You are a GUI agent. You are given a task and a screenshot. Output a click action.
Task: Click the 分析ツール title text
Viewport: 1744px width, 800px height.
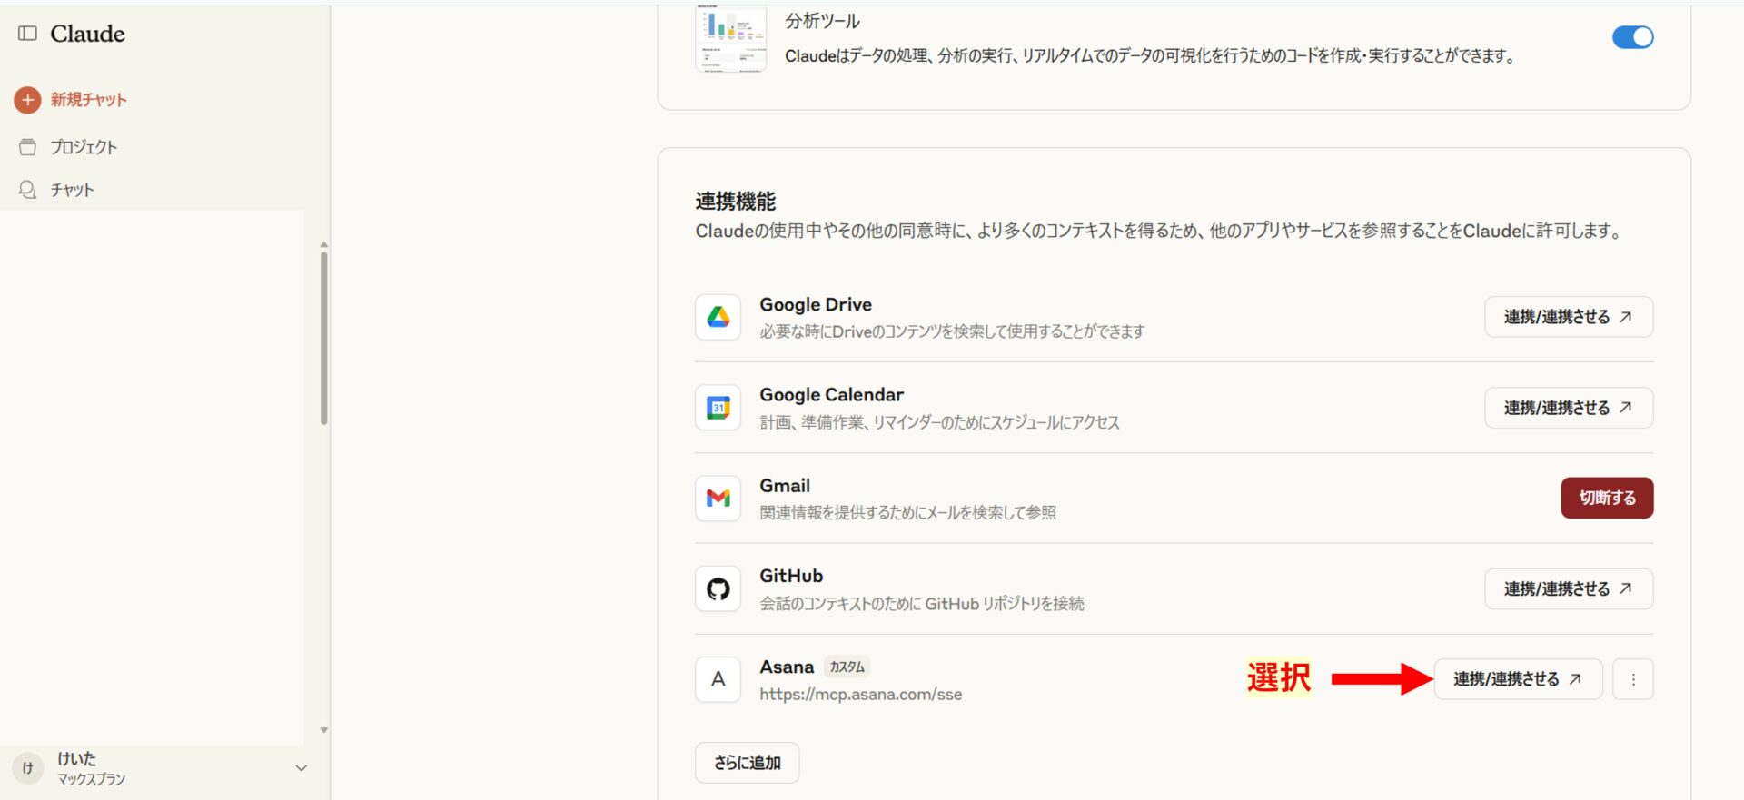(822, 21)
